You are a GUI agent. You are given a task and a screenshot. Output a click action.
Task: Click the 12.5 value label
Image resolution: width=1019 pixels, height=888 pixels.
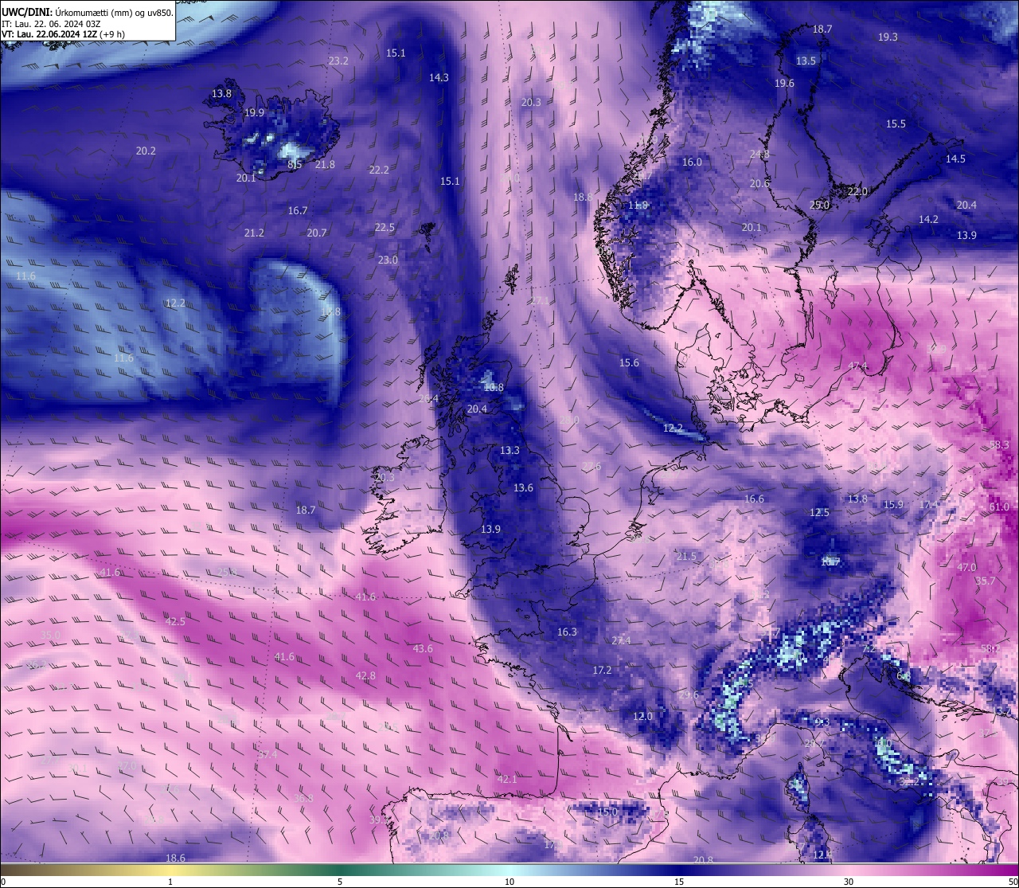pyautogui.click(x=819, y=513)
